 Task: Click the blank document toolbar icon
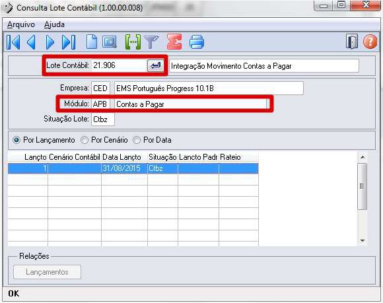coord(92,42)
